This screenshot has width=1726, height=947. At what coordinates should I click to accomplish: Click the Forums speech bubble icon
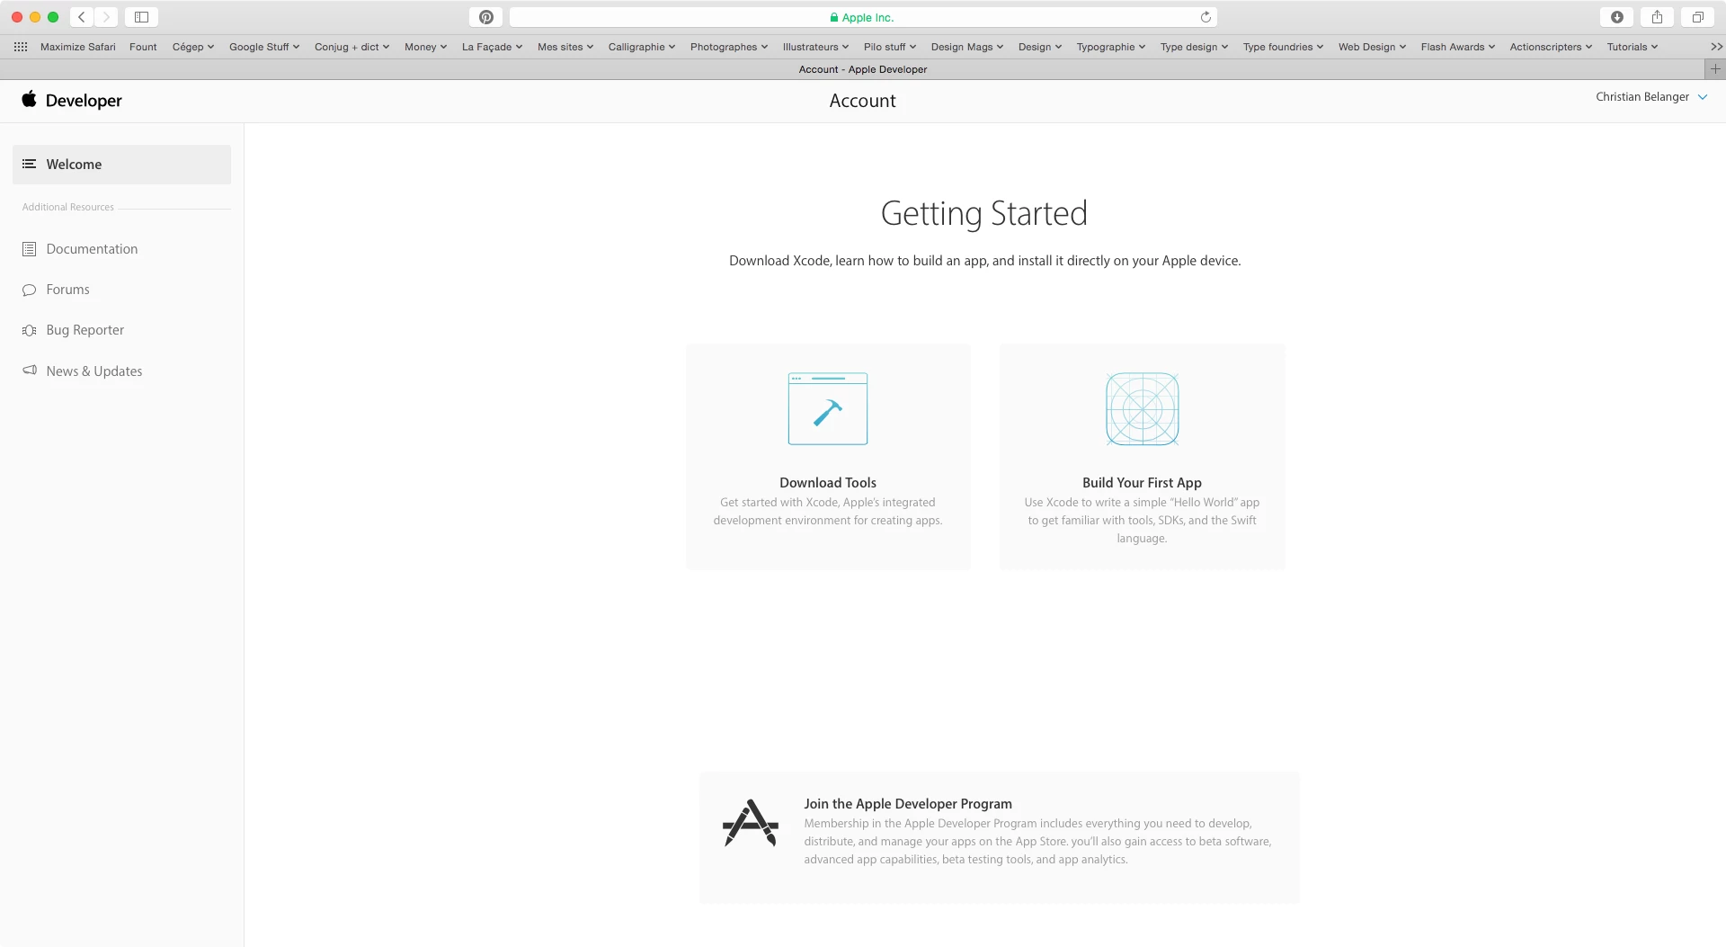click(29, 290)
